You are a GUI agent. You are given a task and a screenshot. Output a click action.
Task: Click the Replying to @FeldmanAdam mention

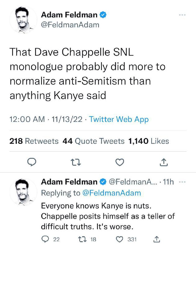[111, 193]
